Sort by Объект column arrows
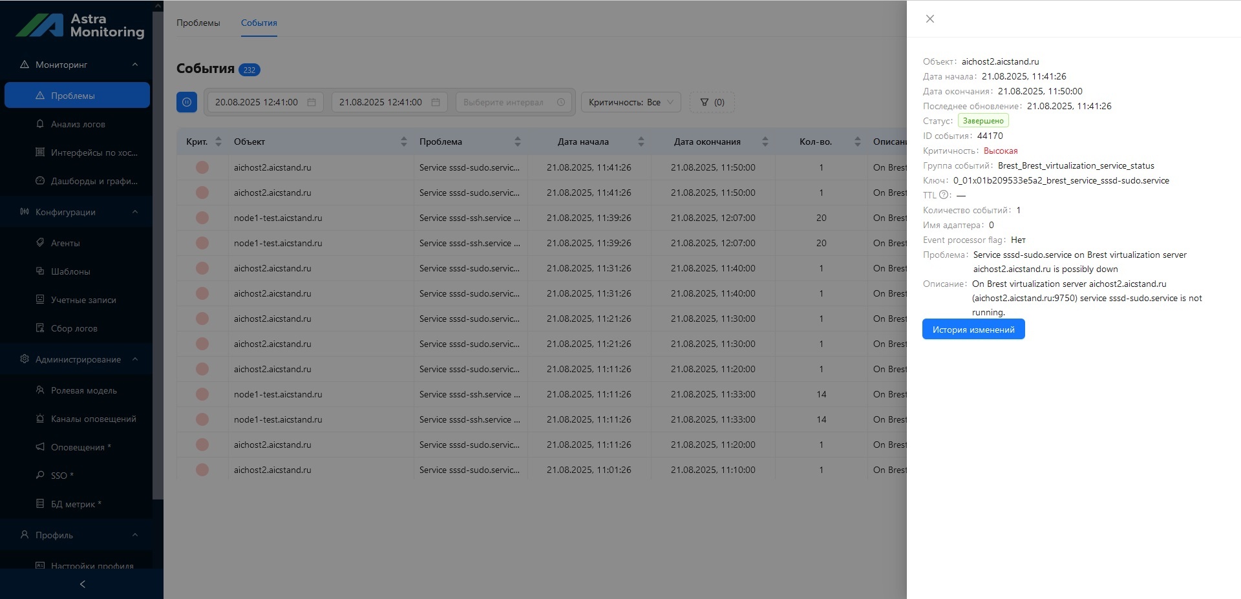 click(404, 142)
